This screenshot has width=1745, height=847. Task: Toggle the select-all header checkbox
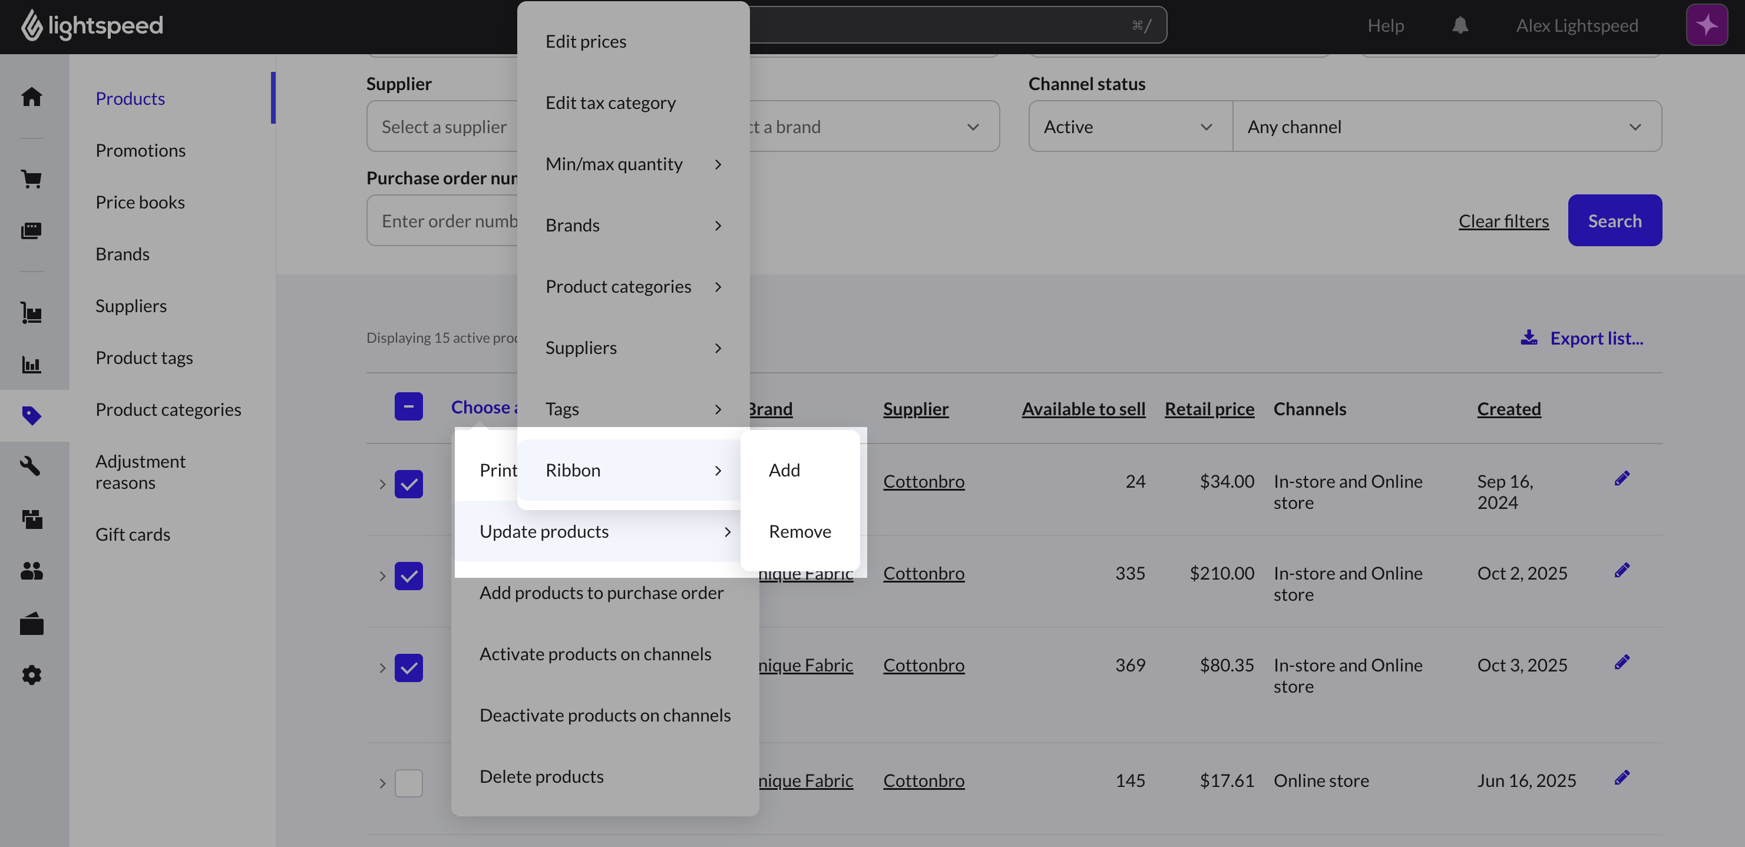(408, 407)
